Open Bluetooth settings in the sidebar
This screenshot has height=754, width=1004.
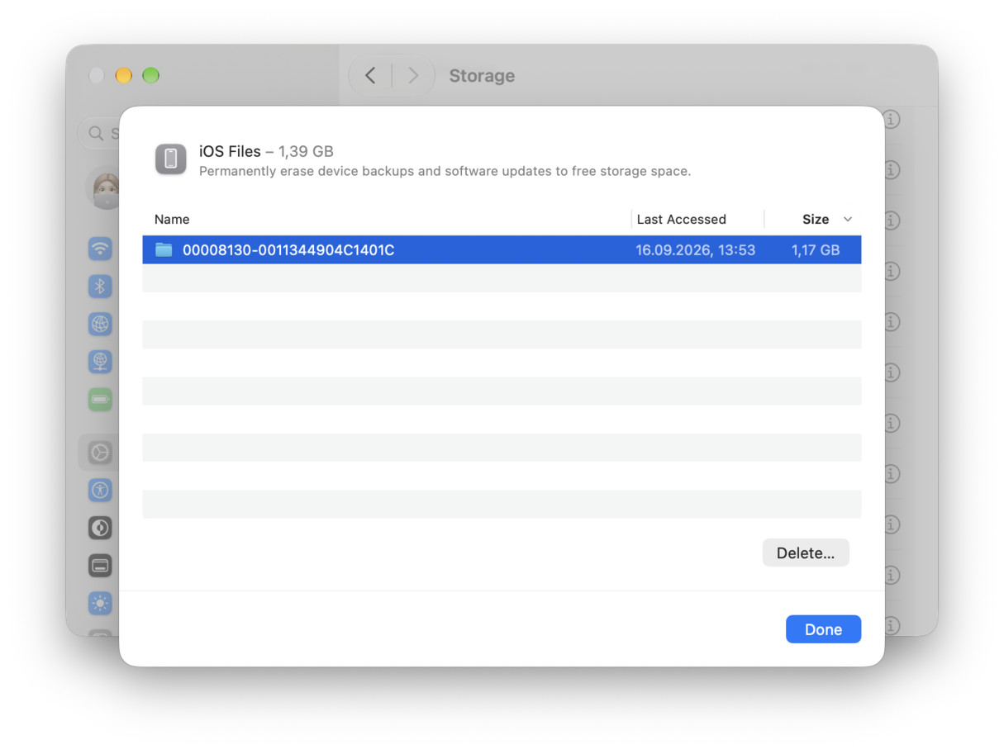(x=100, y=287)
